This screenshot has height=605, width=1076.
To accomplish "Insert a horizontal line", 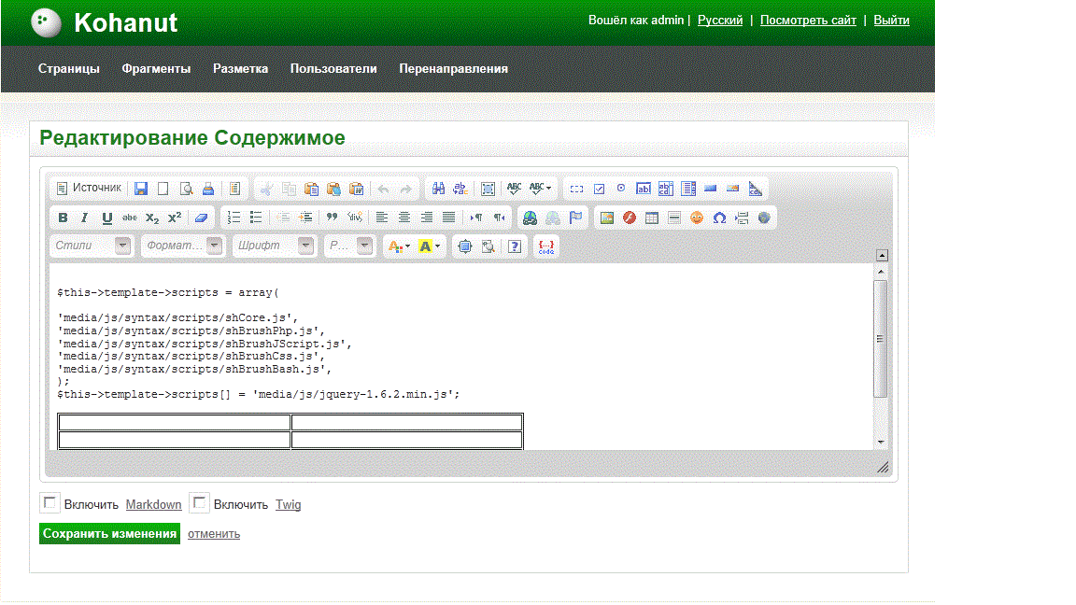I will click(x=673, y=218).
